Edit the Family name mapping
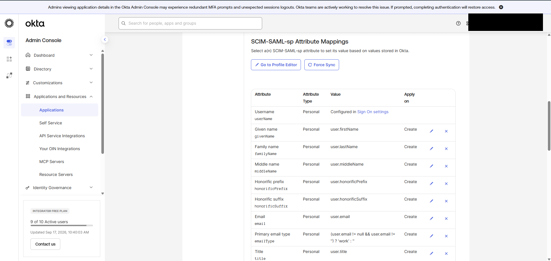Viewport: 551px width, 261px height. 431,149
